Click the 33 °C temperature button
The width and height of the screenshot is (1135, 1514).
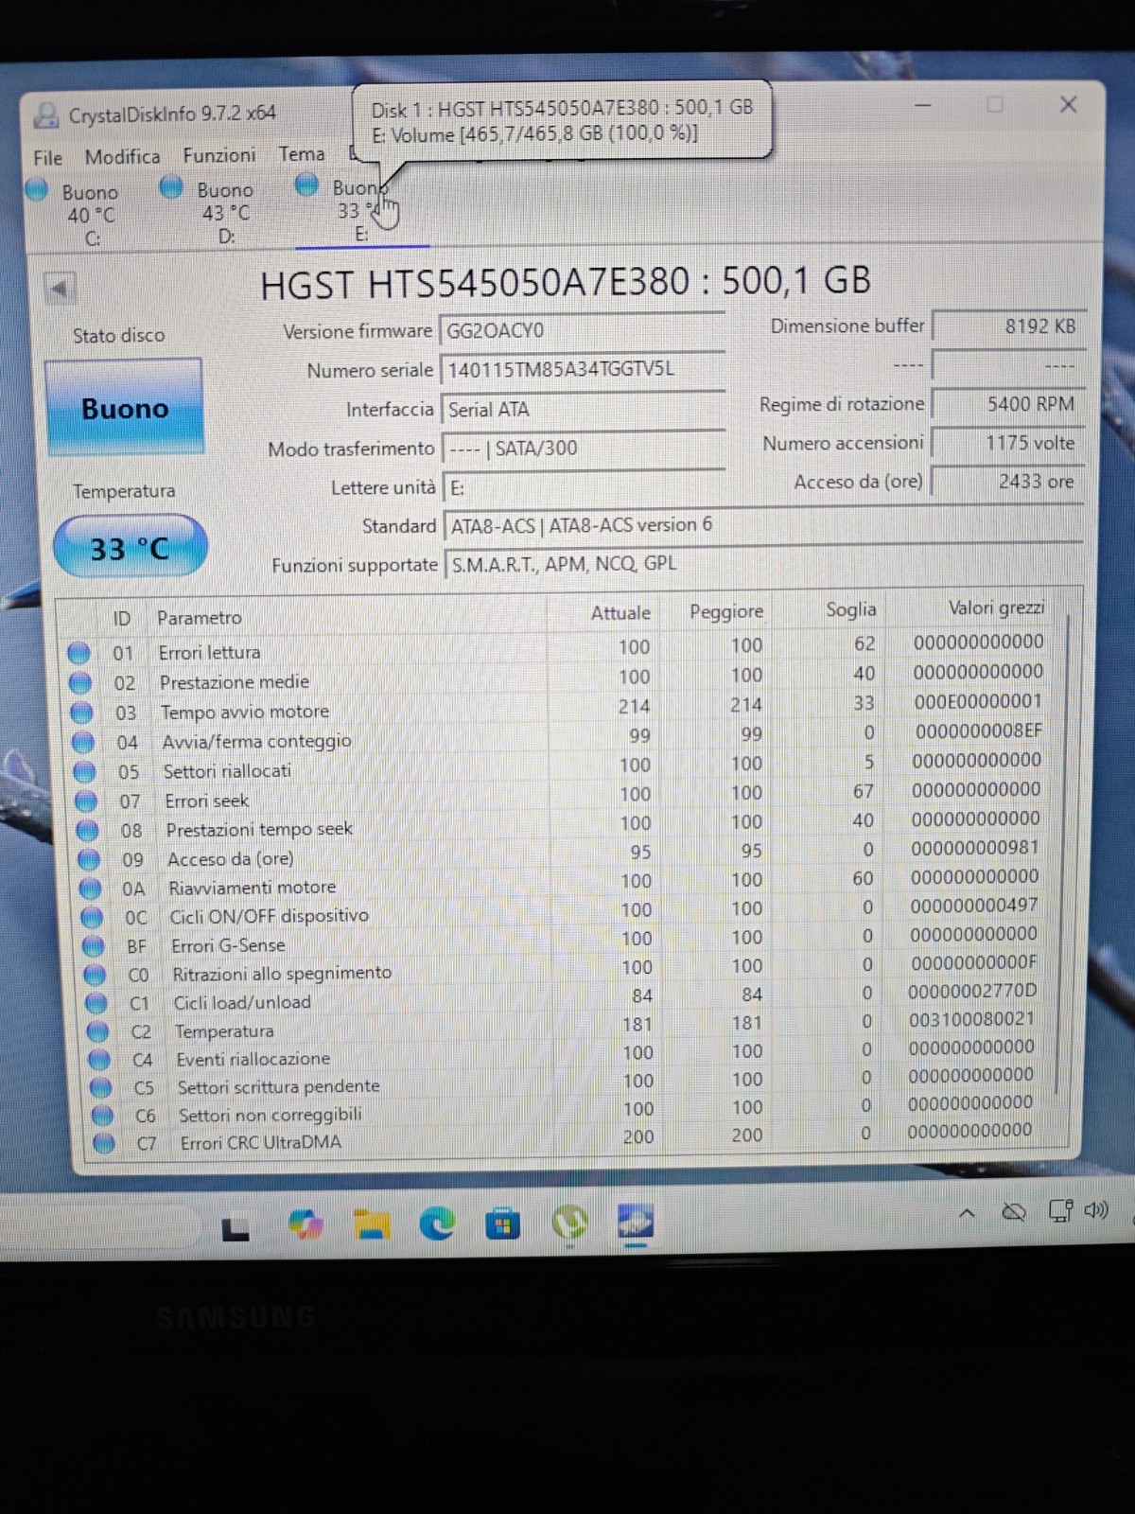point(130,547)
